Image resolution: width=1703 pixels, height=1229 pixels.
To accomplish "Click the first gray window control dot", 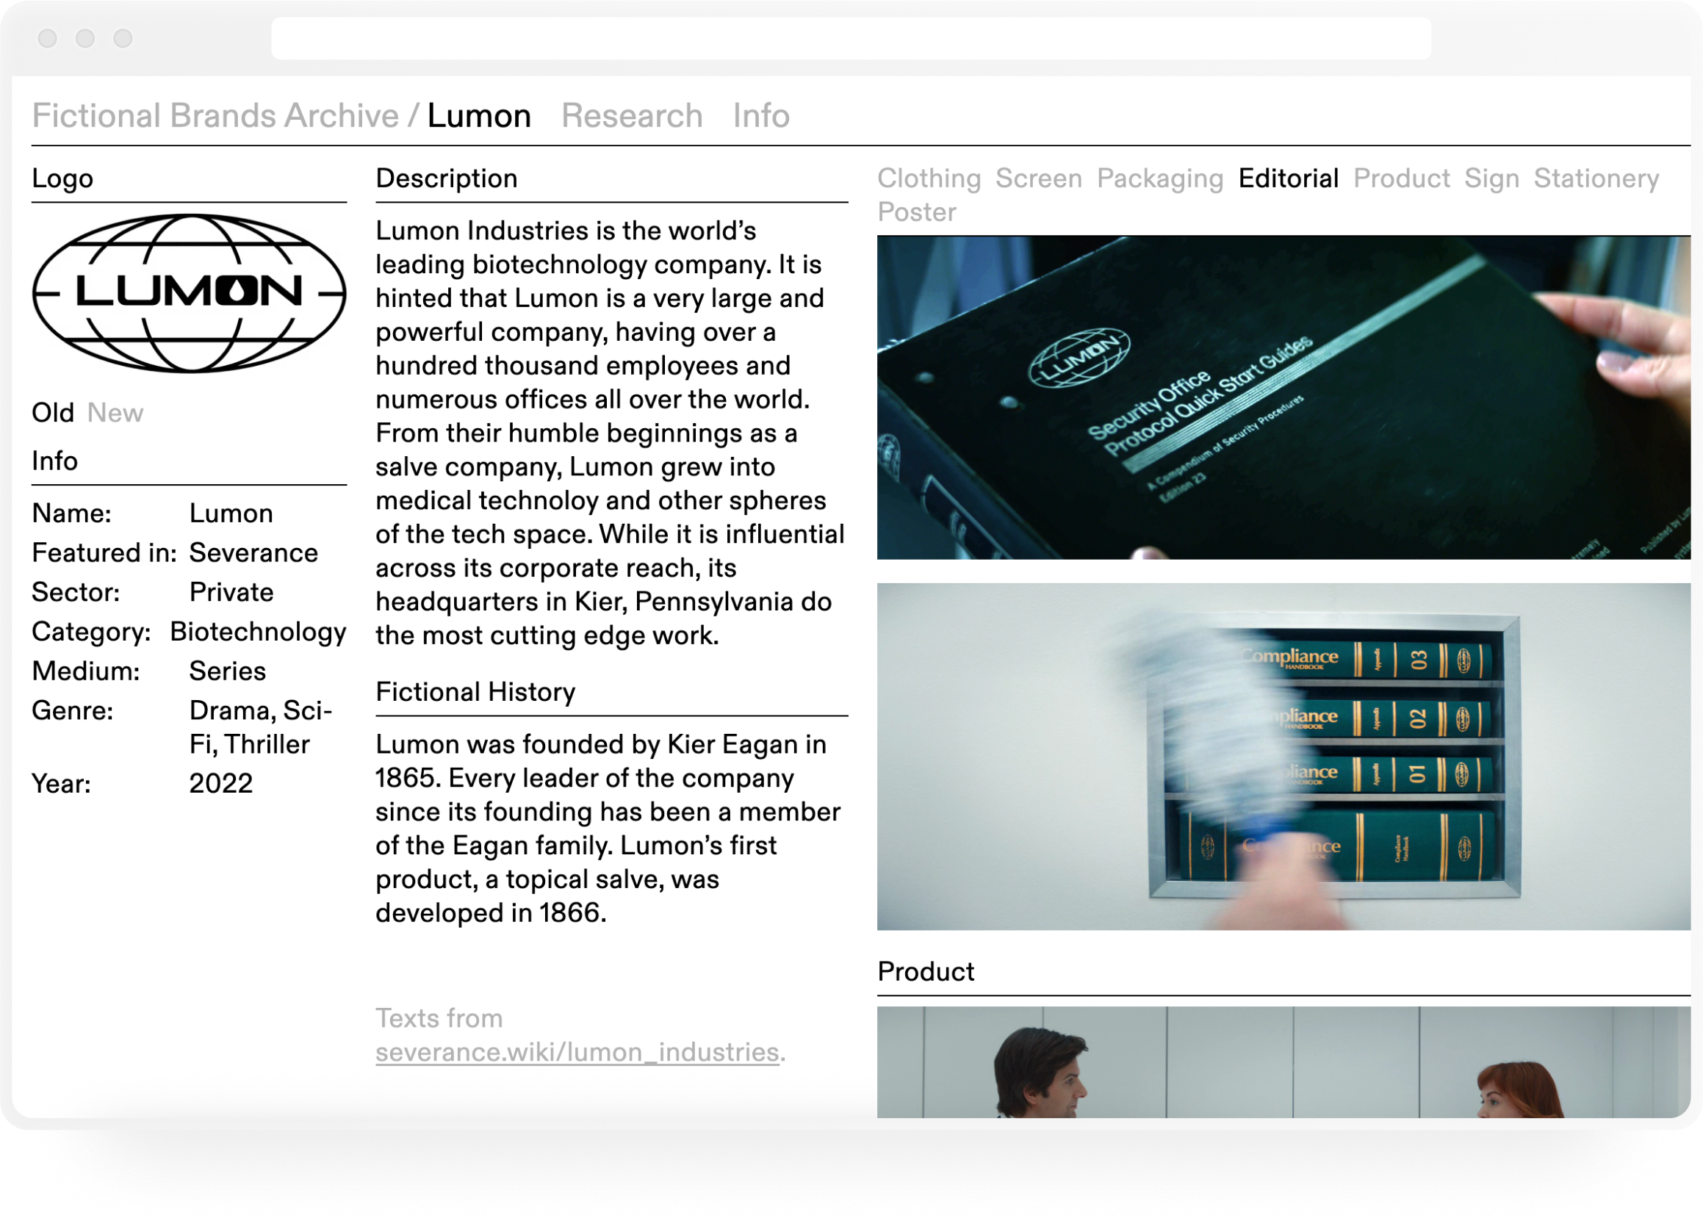I will coord(47,38).
